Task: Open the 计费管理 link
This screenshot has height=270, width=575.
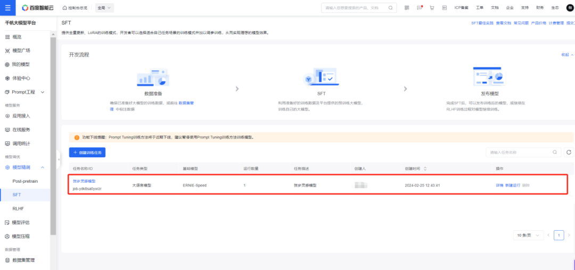Action: pyautogui.click(x=556, y=23)
